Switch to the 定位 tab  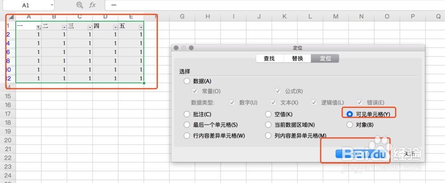[325, 58]
